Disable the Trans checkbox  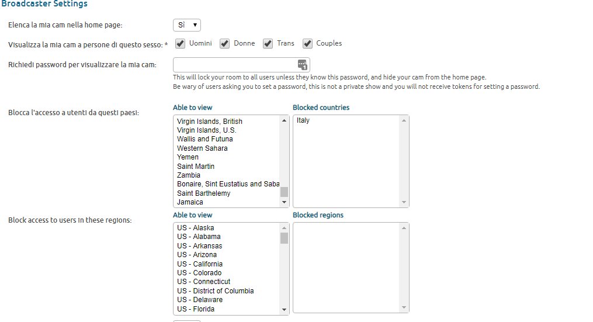coord(268,44)
